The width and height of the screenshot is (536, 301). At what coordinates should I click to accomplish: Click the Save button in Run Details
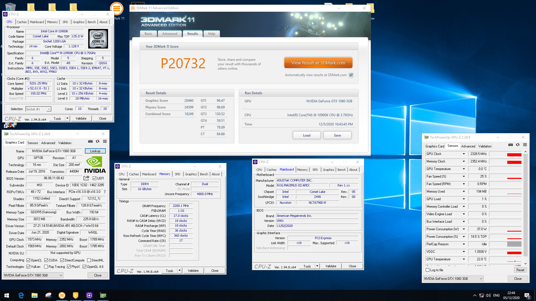337,135
